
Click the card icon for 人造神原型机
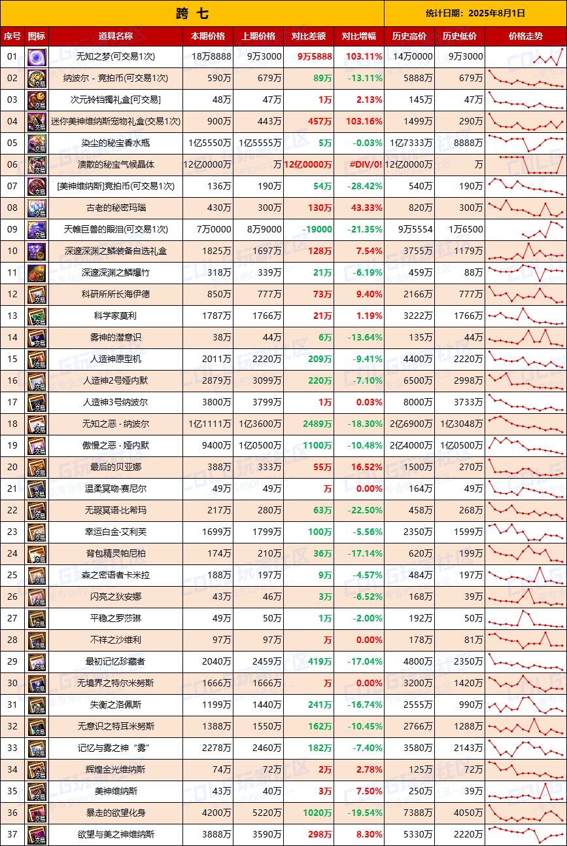pos(37,359)
